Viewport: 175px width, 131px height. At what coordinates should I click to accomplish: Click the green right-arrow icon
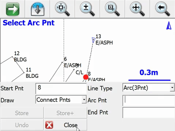pyautogui.click(x=12, y=9)
